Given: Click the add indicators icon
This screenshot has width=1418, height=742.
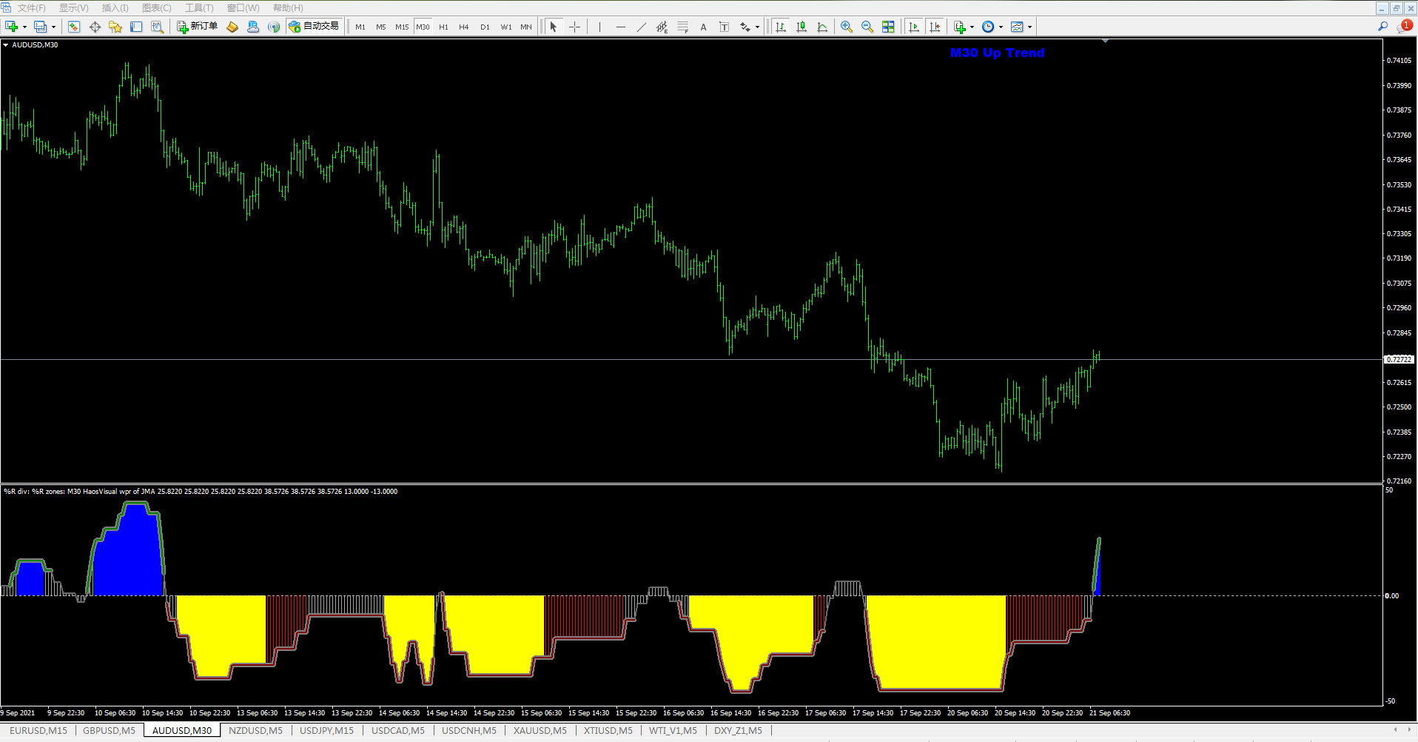Looking at the screenshot, I should pos(960,27).
